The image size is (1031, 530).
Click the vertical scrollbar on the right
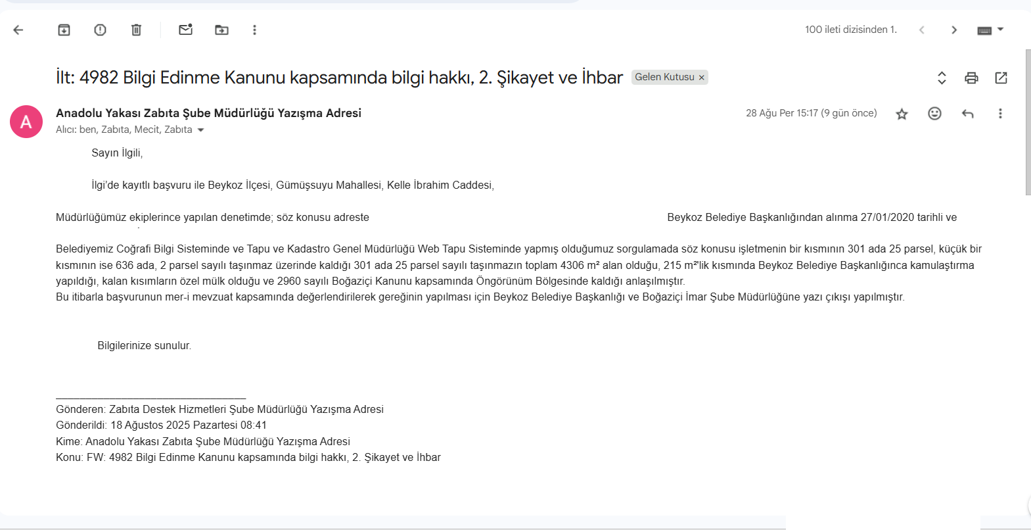(x=1028, y=122)
